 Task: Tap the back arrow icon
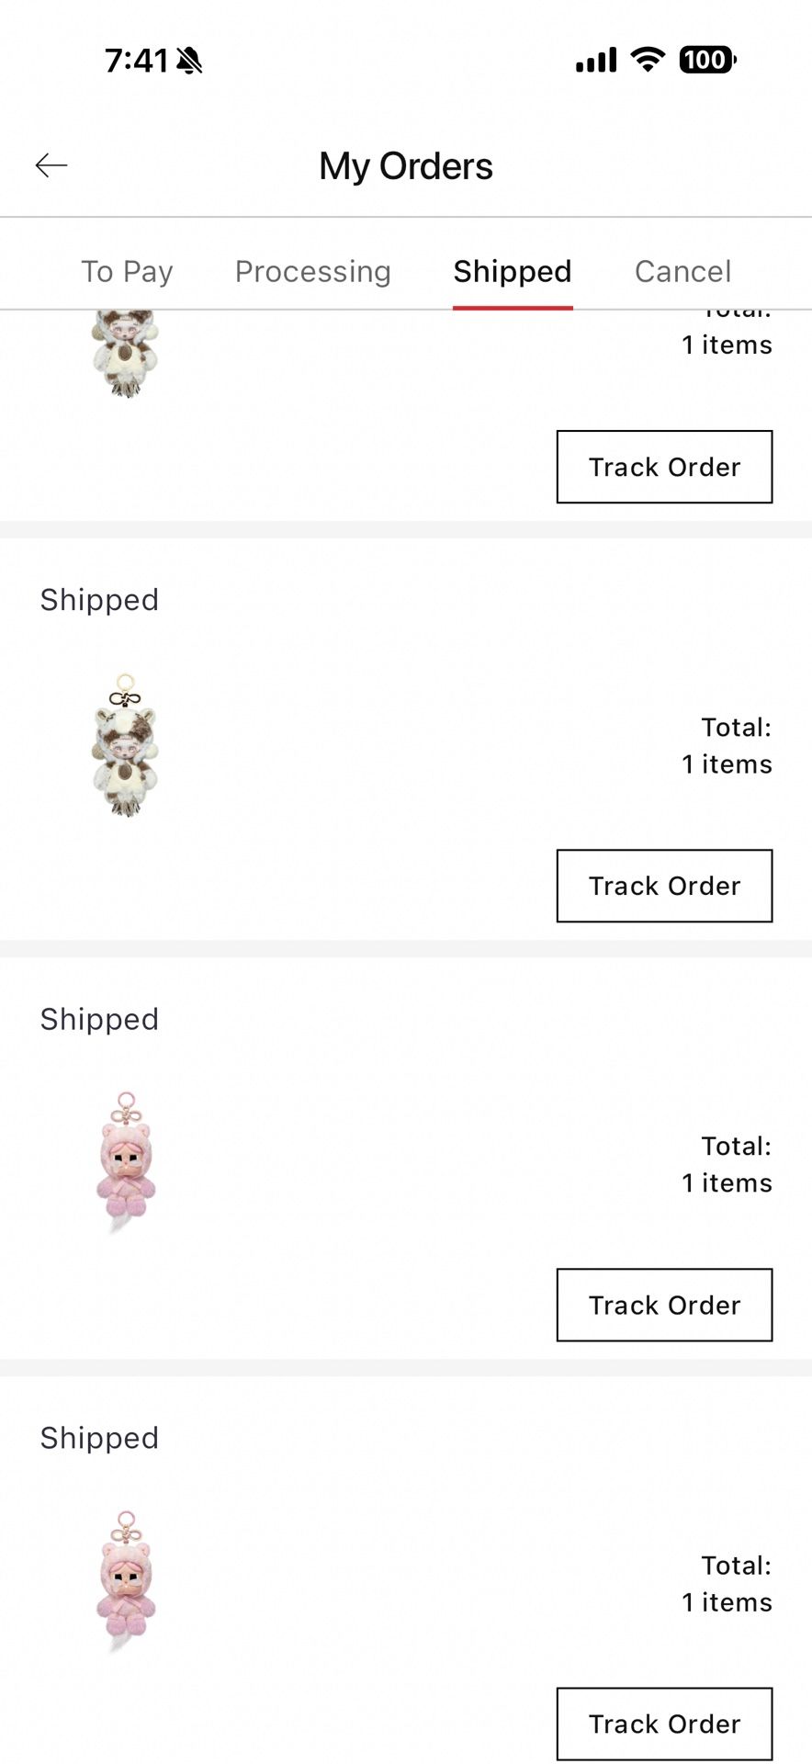click(51, 165)
